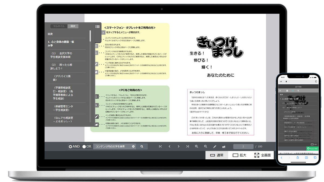Click the page number input box
The width and height of the screenshot is (324, 182).
click(243, 146)
